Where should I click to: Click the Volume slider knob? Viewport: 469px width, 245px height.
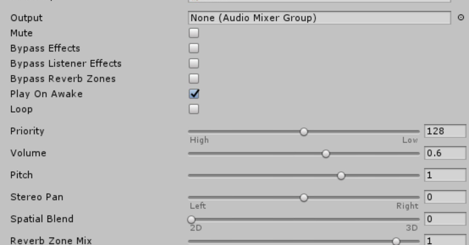pos(326,154)
